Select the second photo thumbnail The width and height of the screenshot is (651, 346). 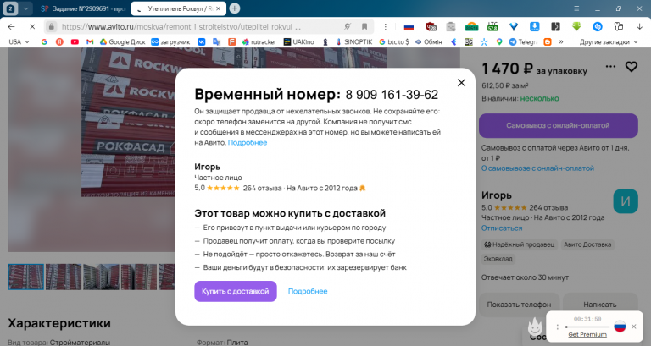[x=64, y=277]
